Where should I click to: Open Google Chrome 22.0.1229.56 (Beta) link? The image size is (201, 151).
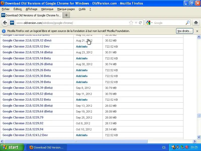28,105
